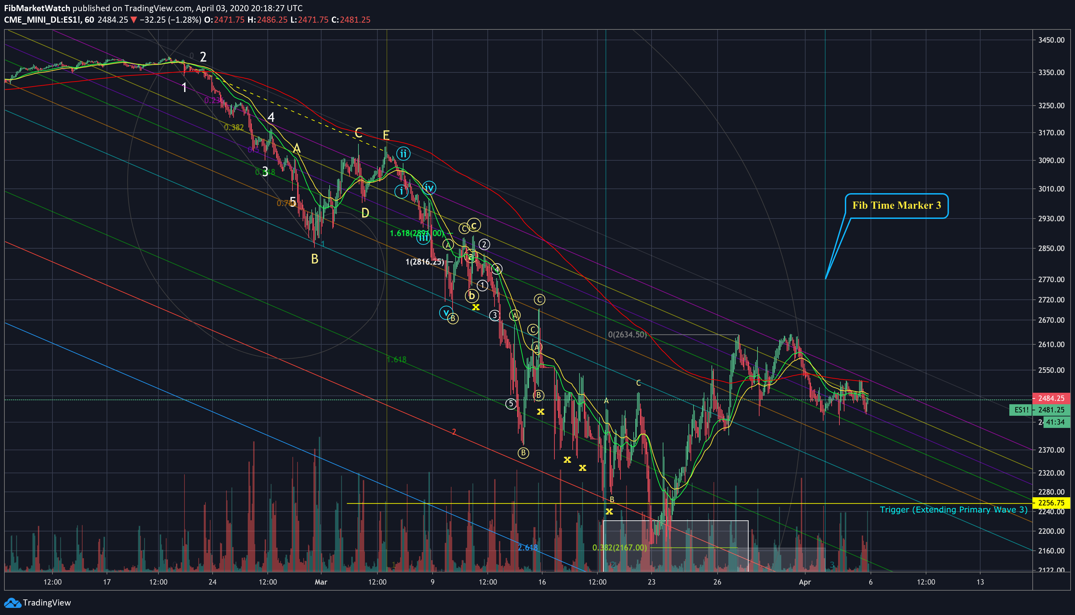Click the blue 2.618 channel label
Image resolution: width=1075 pixels, height=615 pixels.
[x=528, y=547]
